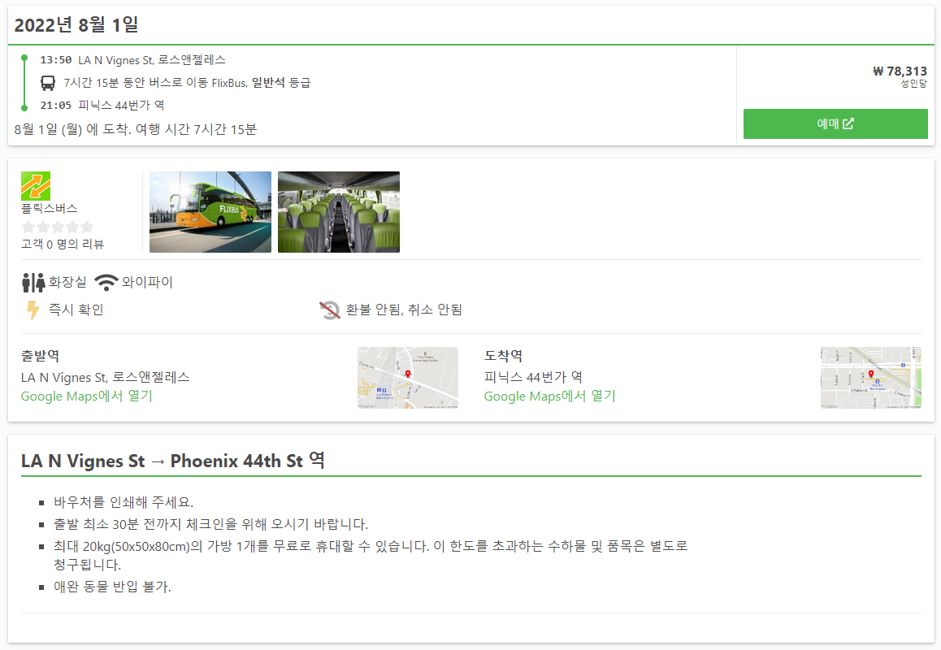Click the 성인당 per-adult label
941x650 pixels.
pos(913,84)
